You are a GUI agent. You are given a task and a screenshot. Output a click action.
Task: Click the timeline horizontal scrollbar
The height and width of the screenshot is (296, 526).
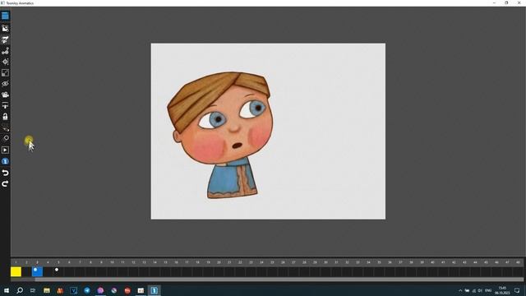[x=279, y=280]
